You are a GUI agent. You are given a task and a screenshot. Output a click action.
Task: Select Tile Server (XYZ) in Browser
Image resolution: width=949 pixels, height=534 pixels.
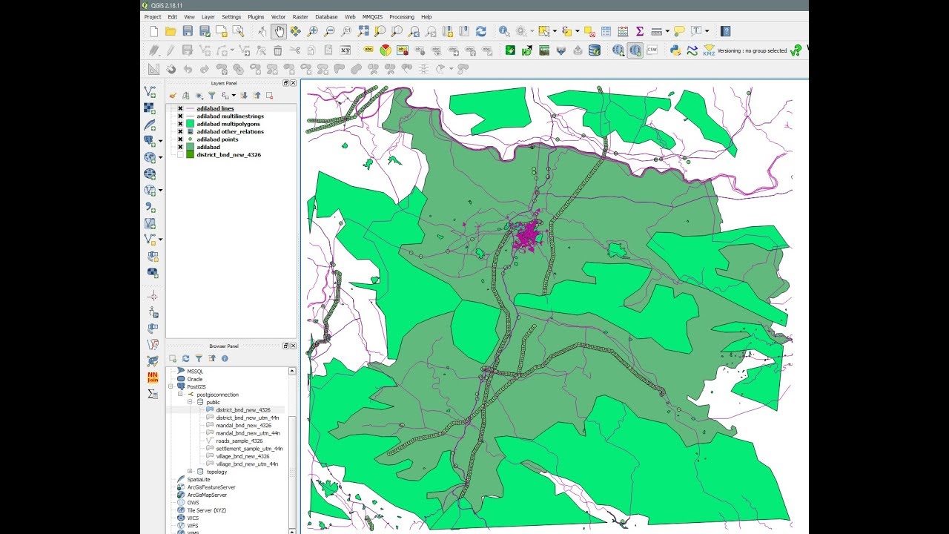(x=206, y=510)
